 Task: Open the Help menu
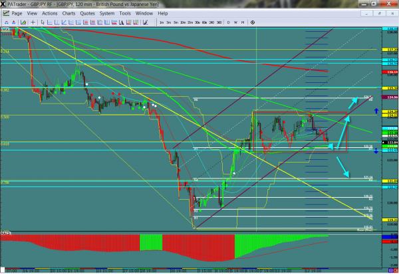point(163,13)
